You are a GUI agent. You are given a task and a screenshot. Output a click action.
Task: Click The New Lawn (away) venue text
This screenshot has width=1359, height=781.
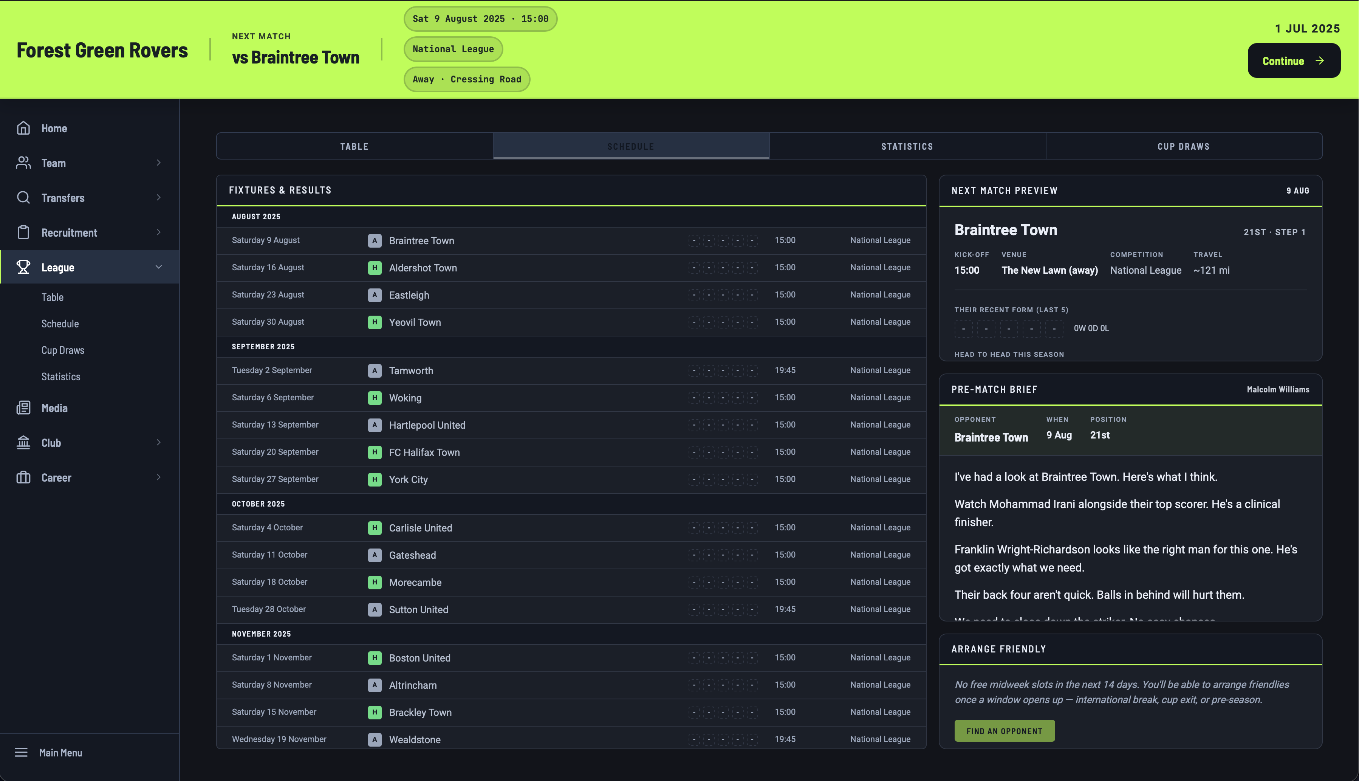(x=1050, y=270)
